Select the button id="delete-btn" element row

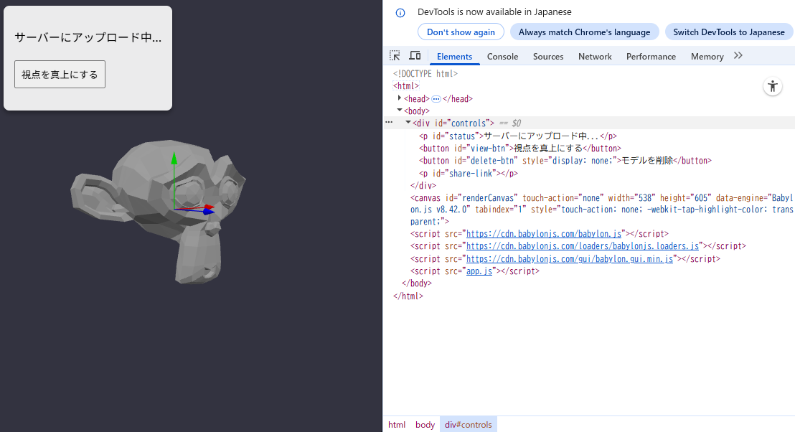click(565, 161)
